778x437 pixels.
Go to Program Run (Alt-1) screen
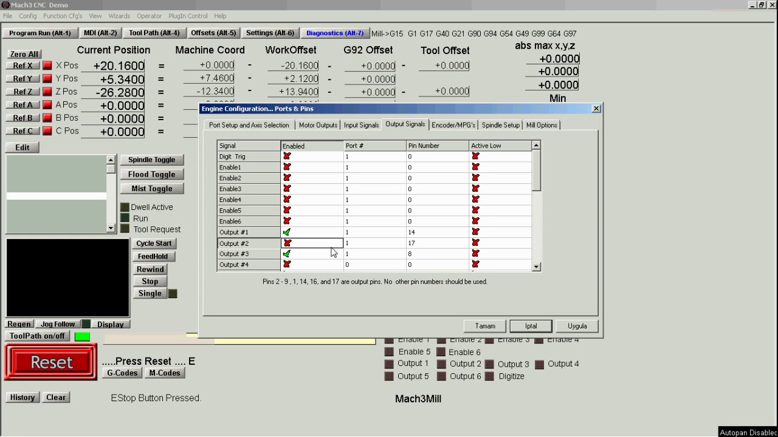pos(40,33)
